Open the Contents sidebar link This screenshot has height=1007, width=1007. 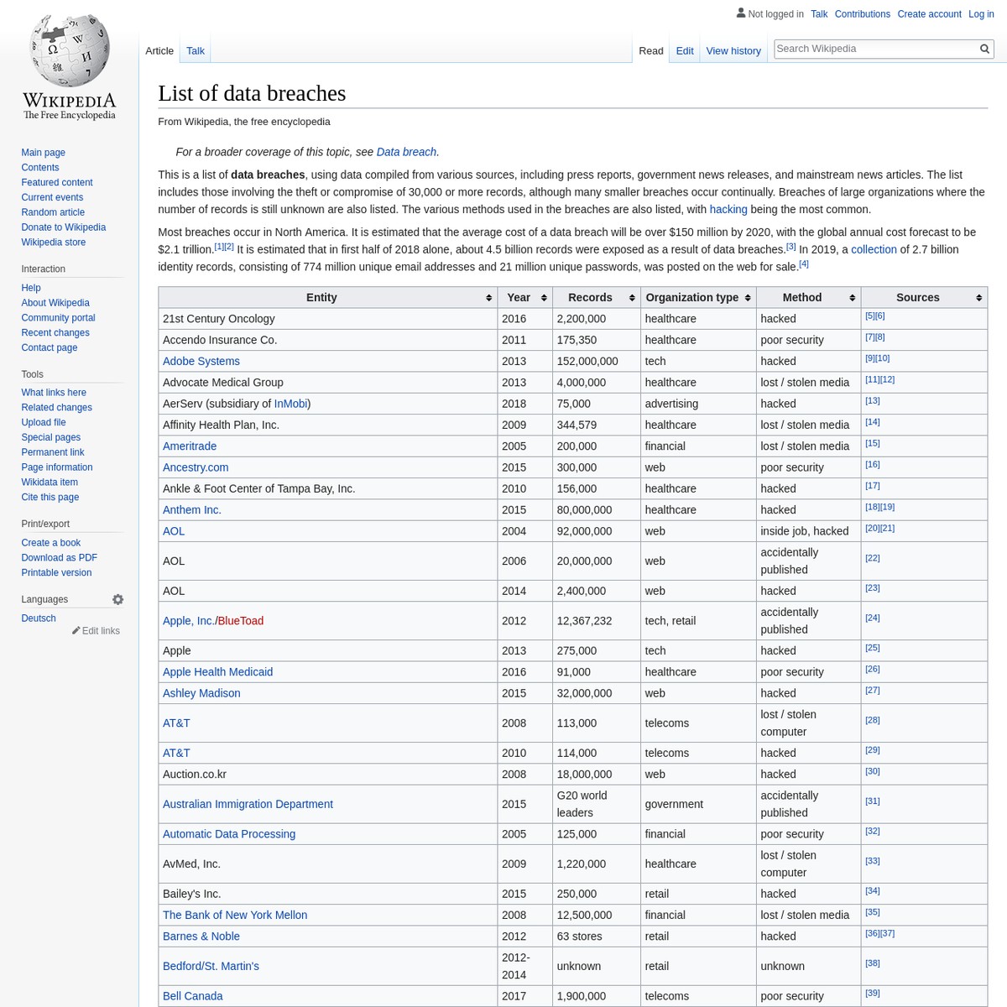(40, 167)
